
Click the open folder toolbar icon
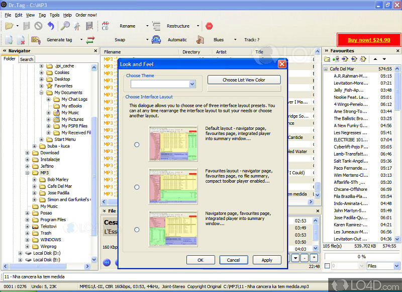point(9,26)
